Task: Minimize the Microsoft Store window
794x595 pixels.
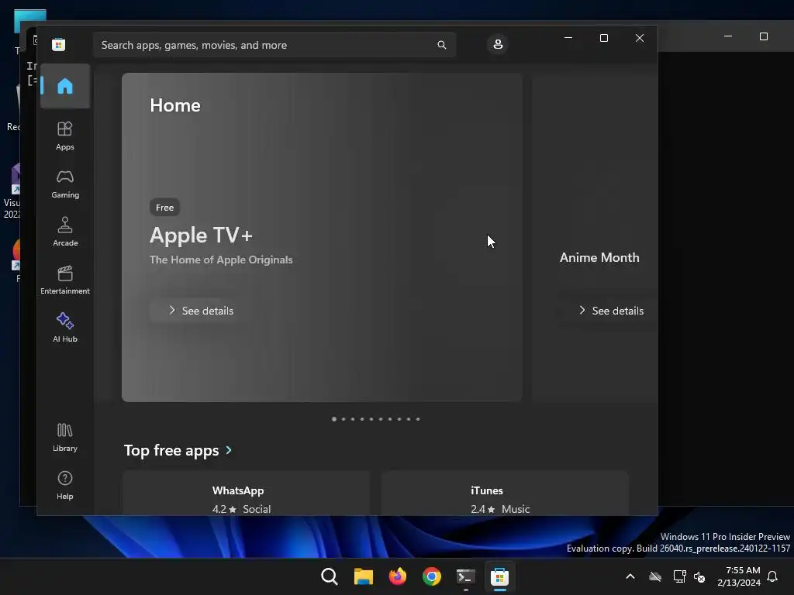Action: 568,38
